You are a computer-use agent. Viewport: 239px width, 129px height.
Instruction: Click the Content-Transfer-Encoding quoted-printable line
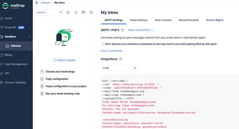click(134, 127)
